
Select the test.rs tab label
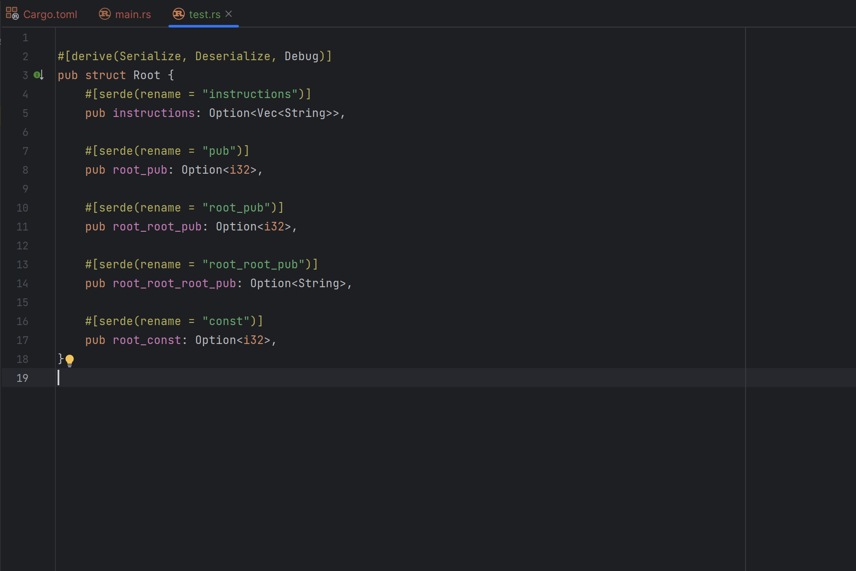(205, 14)
